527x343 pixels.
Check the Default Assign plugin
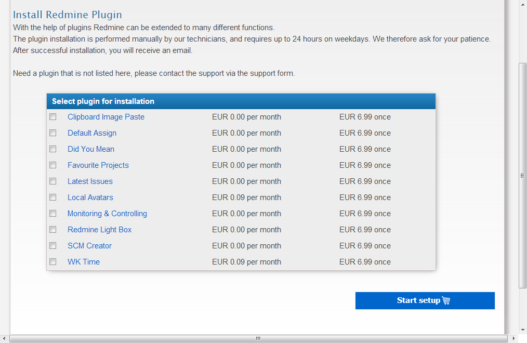click(x=52, y=133)
